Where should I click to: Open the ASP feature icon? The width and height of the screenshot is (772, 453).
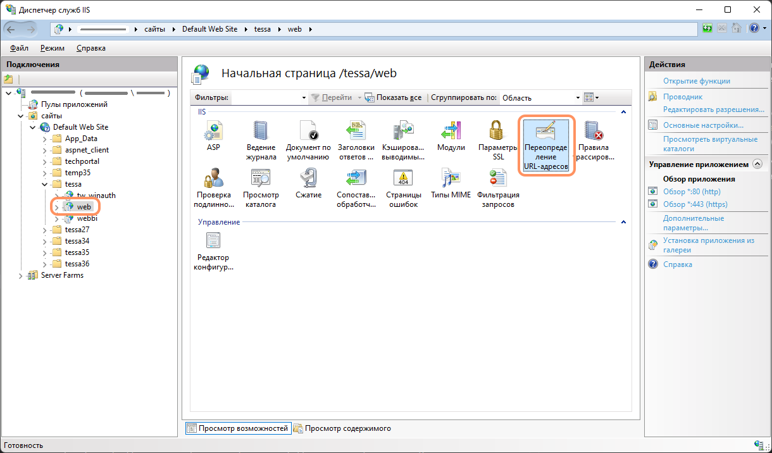pyautogui.click(x=213, y=135)
